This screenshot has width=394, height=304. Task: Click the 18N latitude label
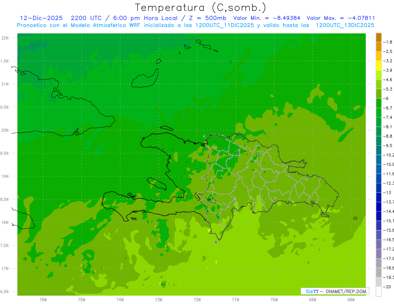pyautogui.click(x=5, y=222)
